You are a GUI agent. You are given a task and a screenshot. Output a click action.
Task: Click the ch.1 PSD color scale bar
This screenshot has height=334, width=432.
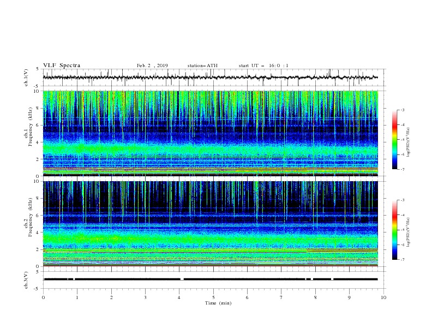pos(395,140)
